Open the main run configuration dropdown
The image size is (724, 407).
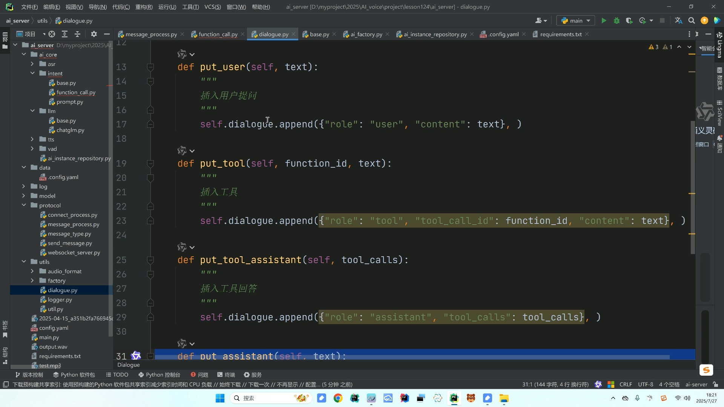575,21
